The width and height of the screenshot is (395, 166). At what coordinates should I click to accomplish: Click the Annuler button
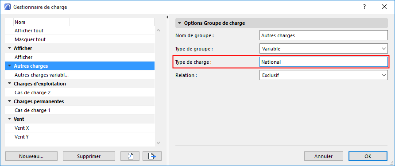[x=323, y=156]
